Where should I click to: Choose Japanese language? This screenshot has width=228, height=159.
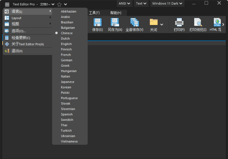pos(70,82)
